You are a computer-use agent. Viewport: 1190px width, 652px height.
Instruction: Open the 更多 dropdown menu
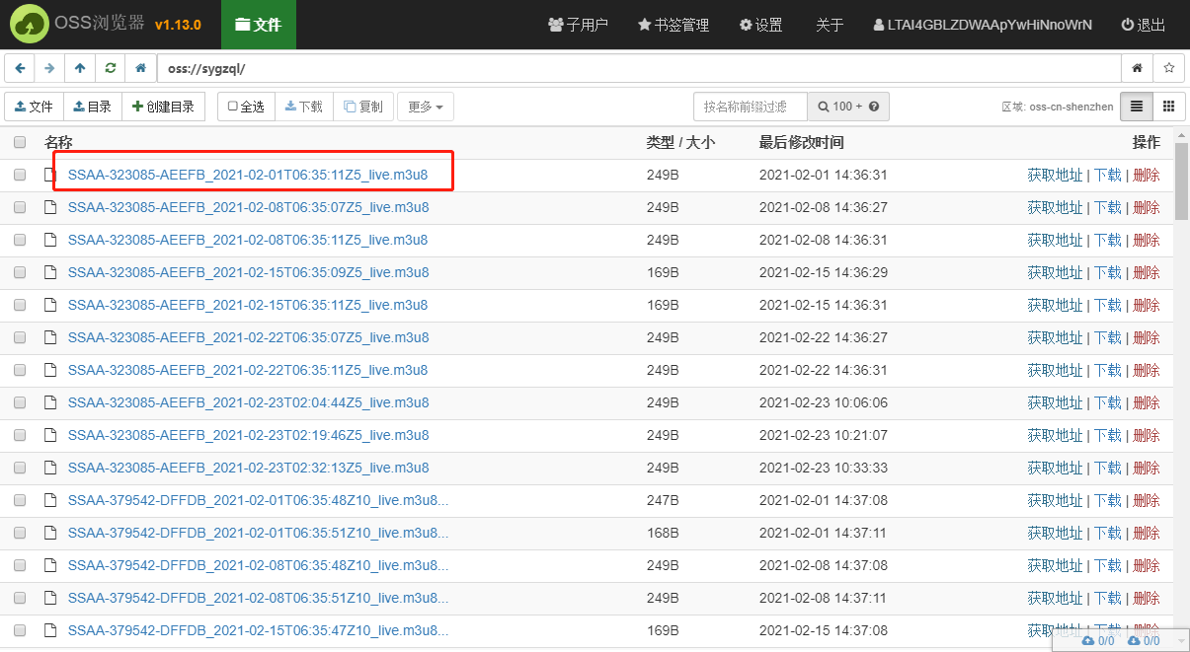(x=425, y=106)
